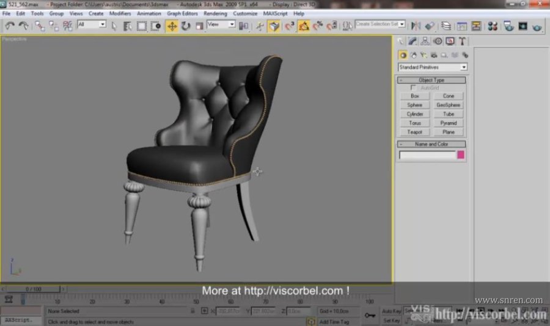Viewport: 550px width, 326px height.
Task: Collapse the Object Type rollout
Action: pos(431,80)
